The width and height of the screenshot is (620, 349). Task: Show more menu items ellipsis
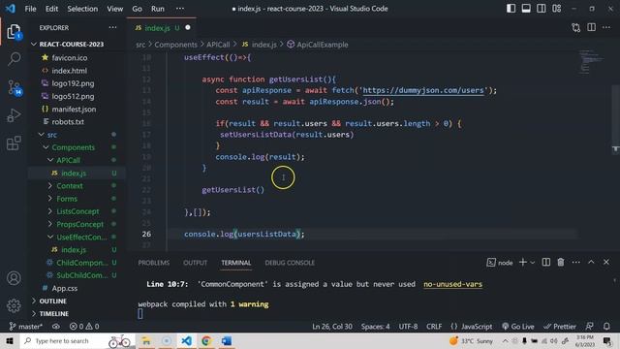pos(180,9)
